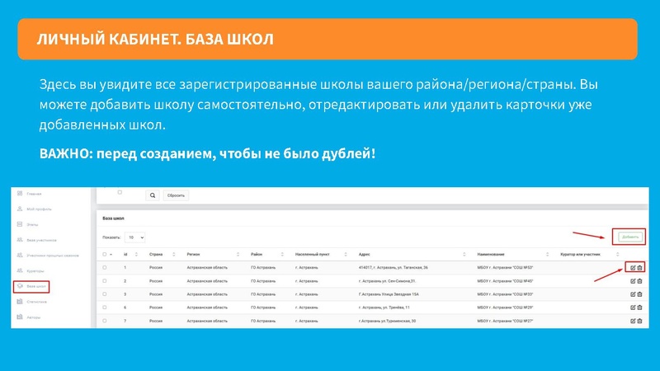Image resolution: width=660 pixels, height=371 pixels.
Task: Click "Россия" in row id 7
Action: 156,321
